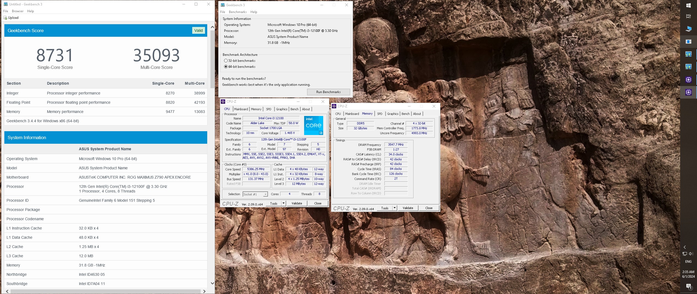Click the Motherboard row ROG MAXIMUS Z790 APEX ENCORE
This screenshot has width=697, height=294.
[x=106, y=177]
